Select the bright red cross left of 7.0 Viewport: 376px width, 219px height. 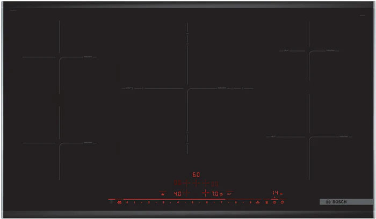coord(205,193)
